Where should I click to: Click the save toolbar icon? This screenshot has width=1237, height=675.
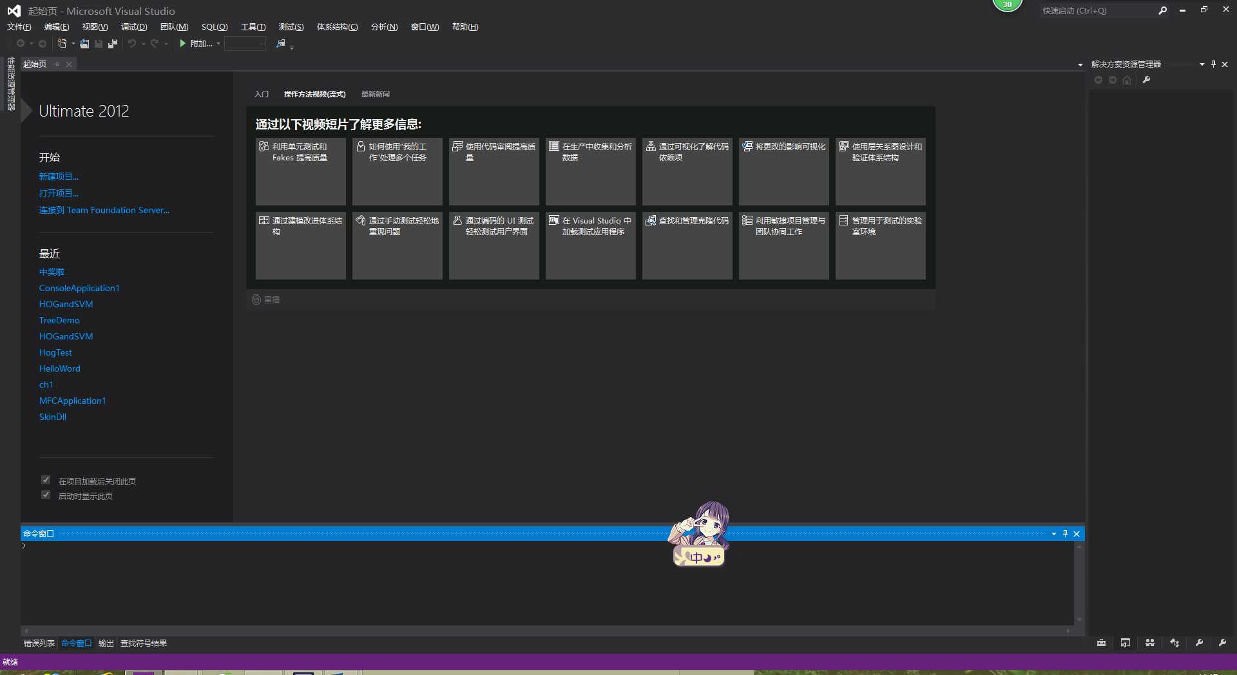(x=99, y=44)
